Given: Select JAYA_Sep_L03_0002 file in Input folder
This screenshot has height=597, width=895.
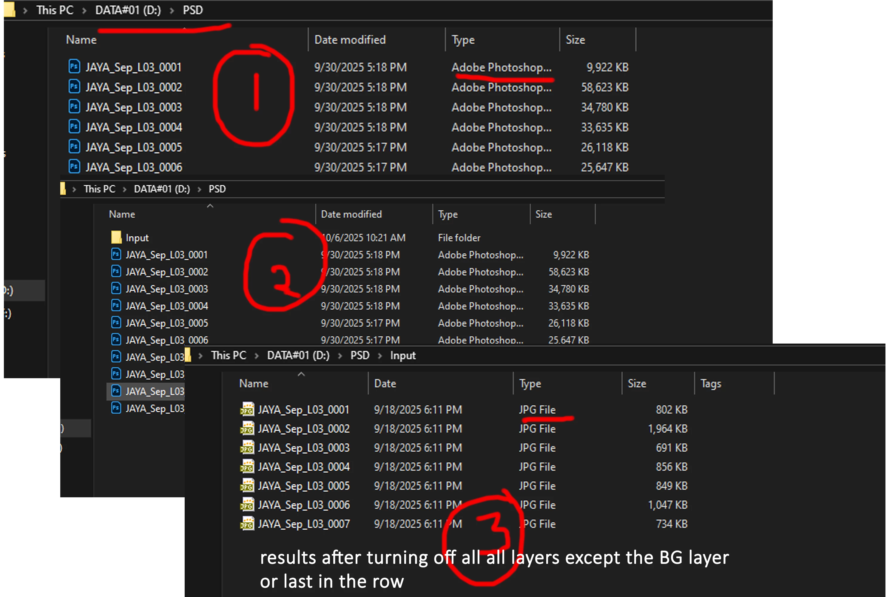Looking at the screenshot, I should pos(303,429).
